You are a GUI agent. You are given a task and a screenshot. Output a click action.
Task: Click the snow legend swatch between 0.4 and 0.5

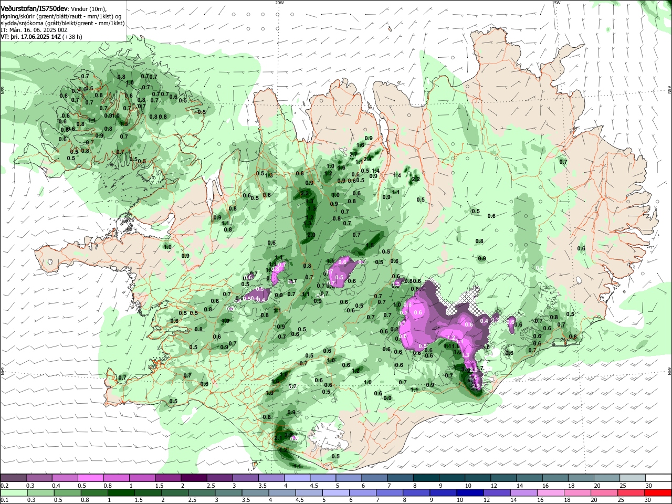[x=65, y=478]
